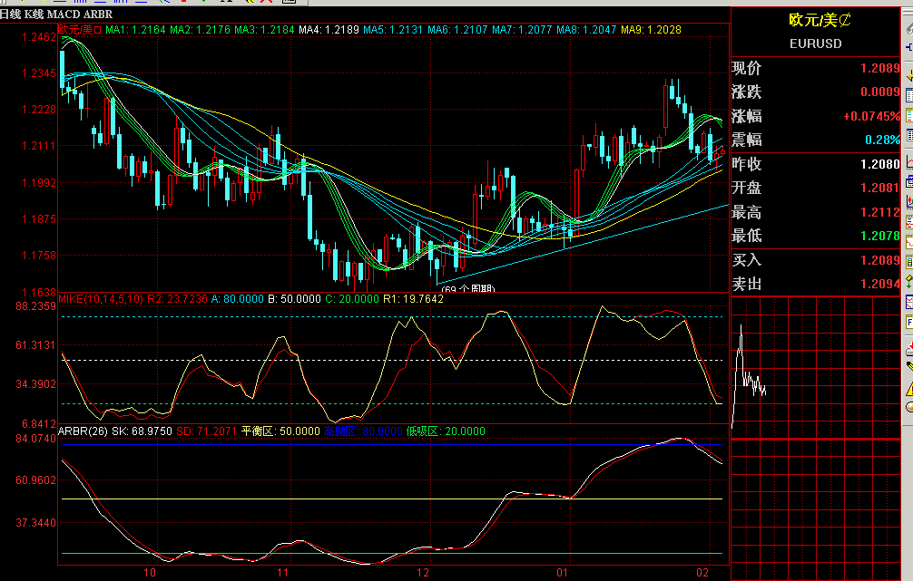Image resolution: width=913 pixels, height=581 pixels.
Task: Click the 涨幅 +0.0745% value
Action: tap(871, 116)
